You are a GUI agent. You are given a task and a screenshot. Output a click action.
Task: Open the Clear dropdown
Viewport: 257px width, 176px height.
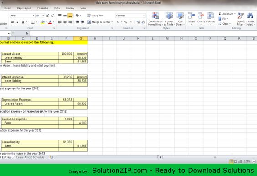(224, 24)
